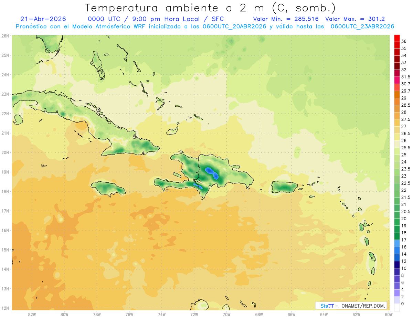Click the Valor Min. = 285.516 readout

coord(286,19)
